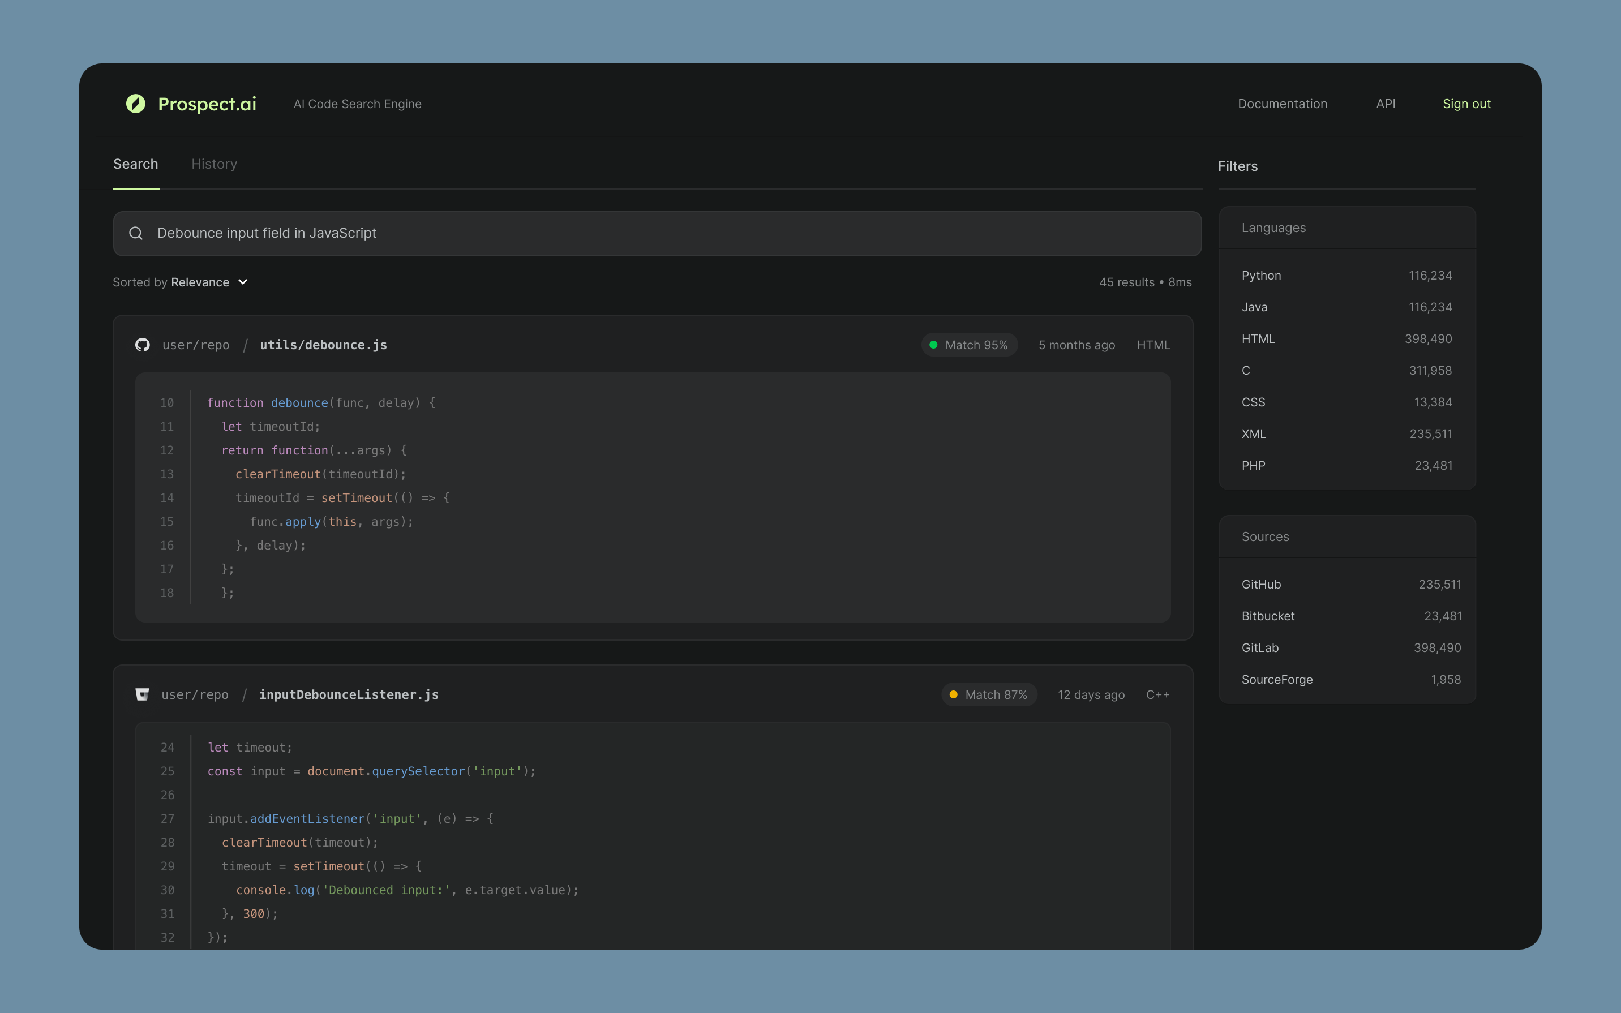Click Sign out
The width and height of the screenshot is (1621, 1013).
pyautogui.click(x=1466, y=104)
